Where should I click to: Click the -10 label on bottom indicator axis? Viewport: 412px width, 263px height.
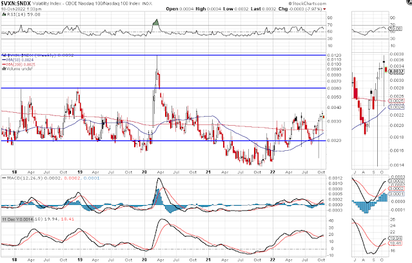click(x=331, y=255)
